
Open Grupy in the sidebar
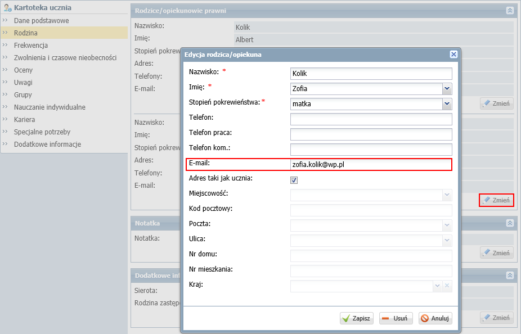coord(23,94)
